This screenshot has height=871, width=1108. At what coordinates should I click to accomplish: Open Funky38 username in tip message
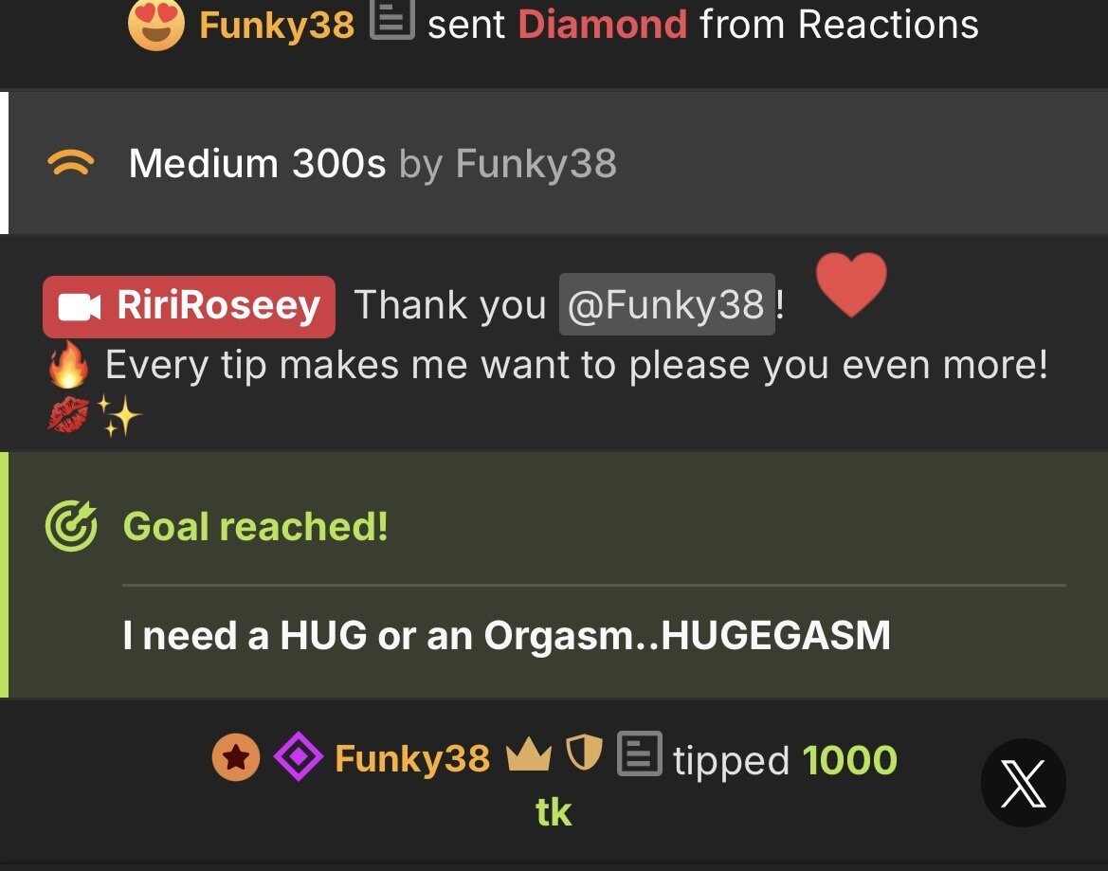click(412, 758)
